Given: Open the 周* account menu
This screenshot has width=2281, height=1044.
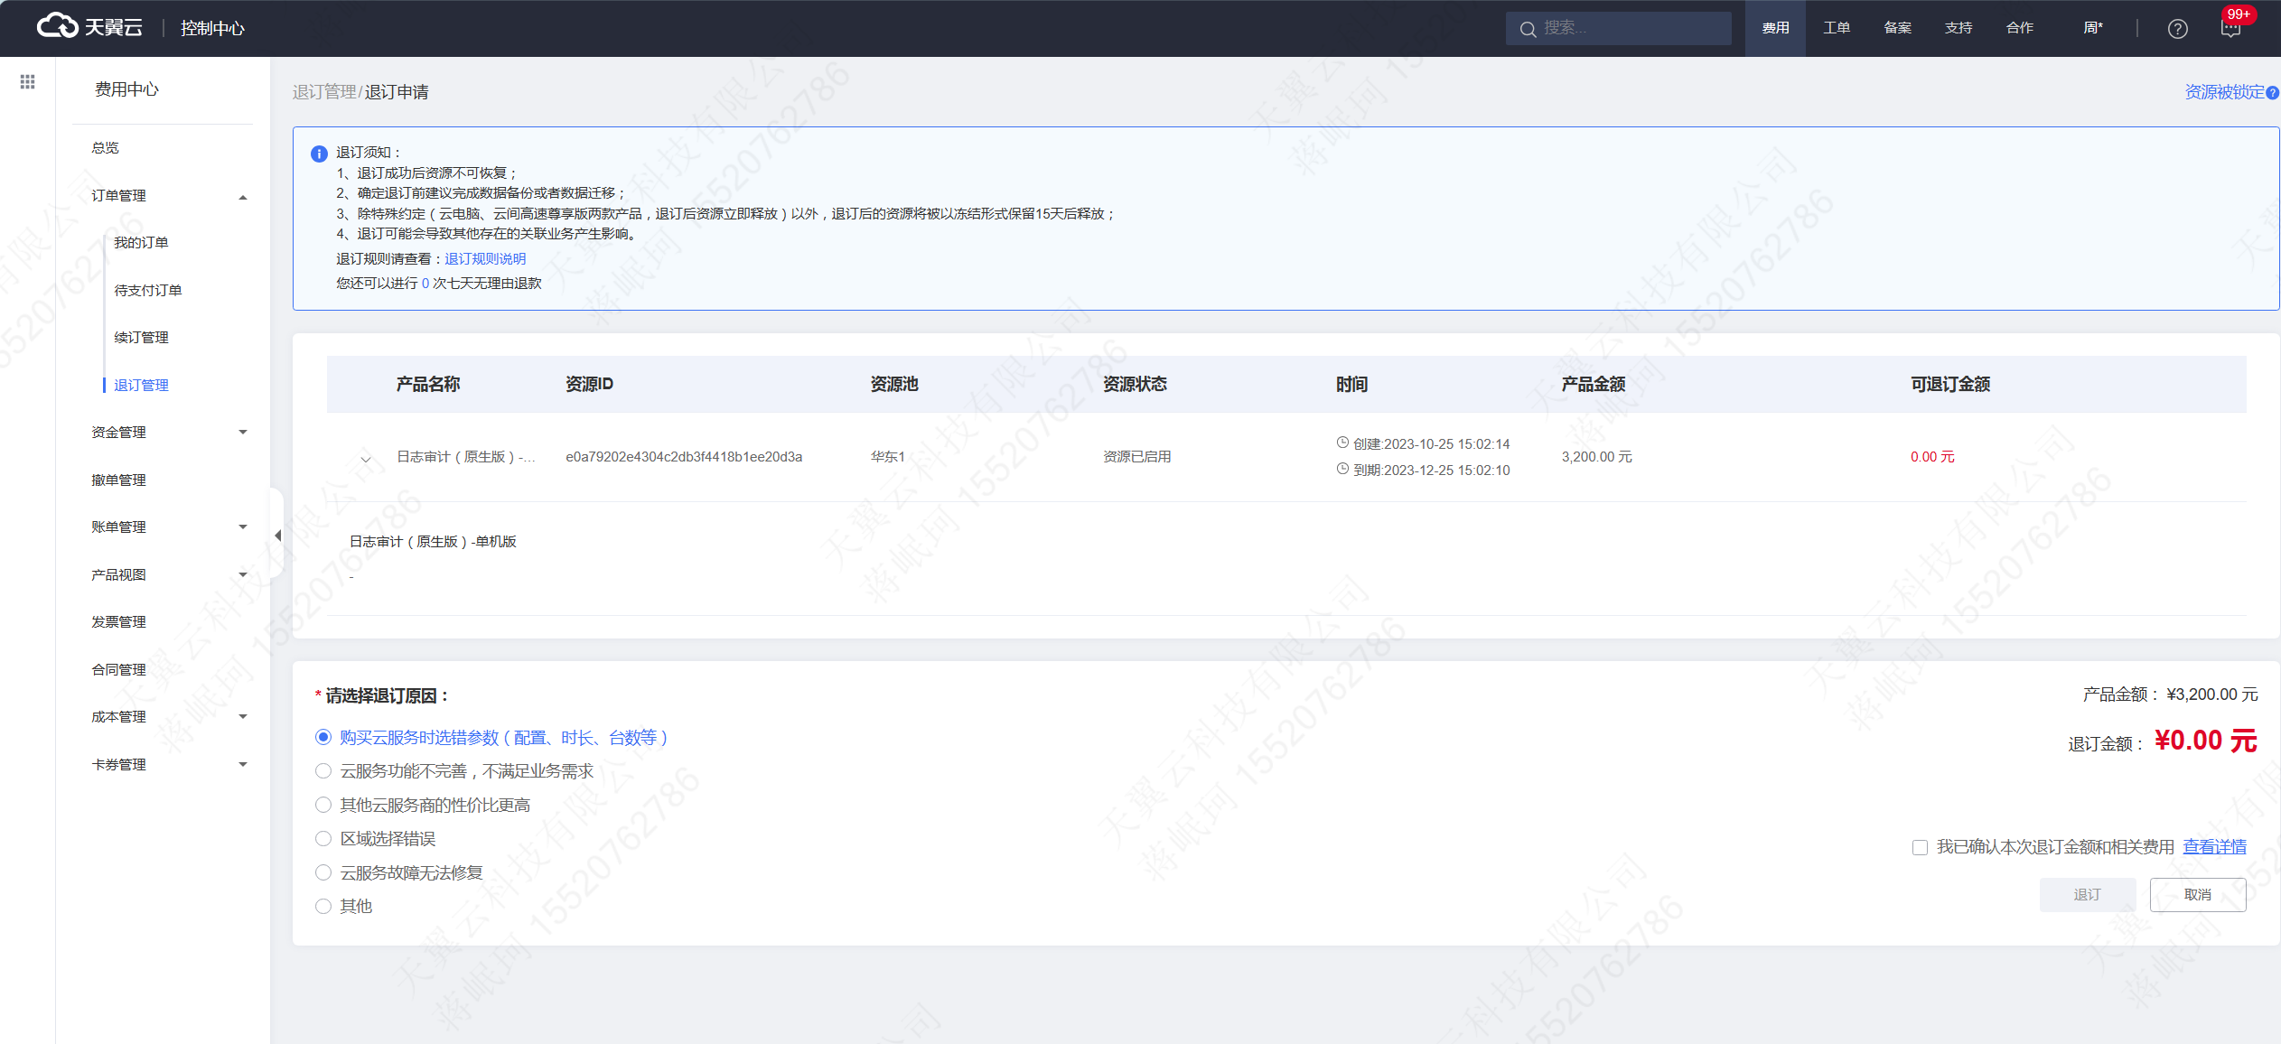Looking at the screenshot, I should pyautogui.click(x=2093, y=28).
